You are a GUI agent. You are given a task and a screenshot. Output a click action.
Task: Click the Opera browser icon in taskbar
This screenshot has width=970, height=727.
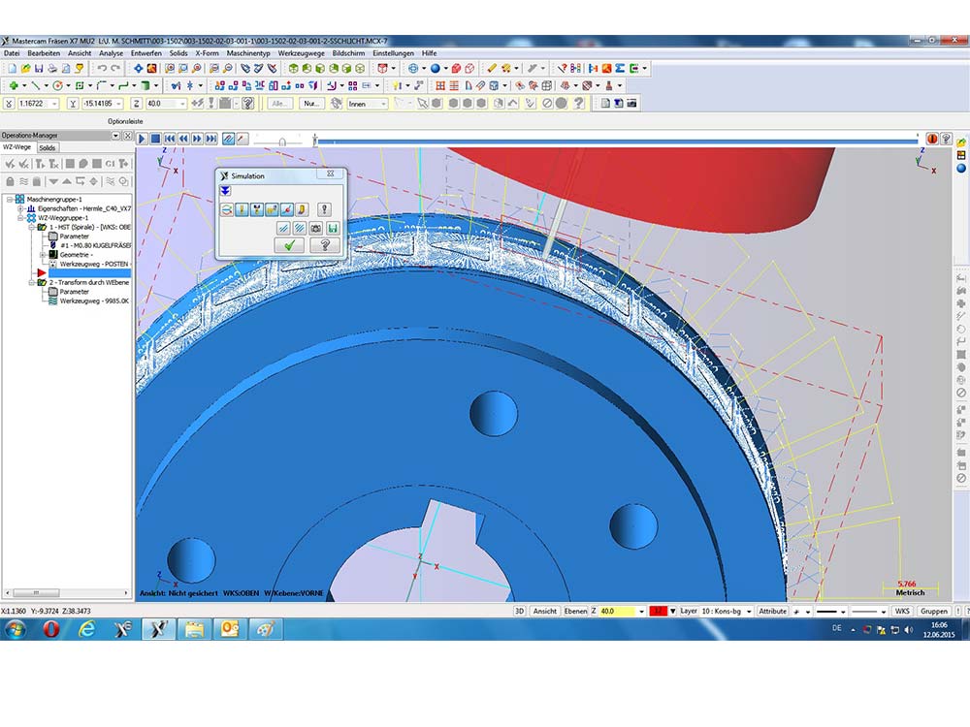(49, 629)
